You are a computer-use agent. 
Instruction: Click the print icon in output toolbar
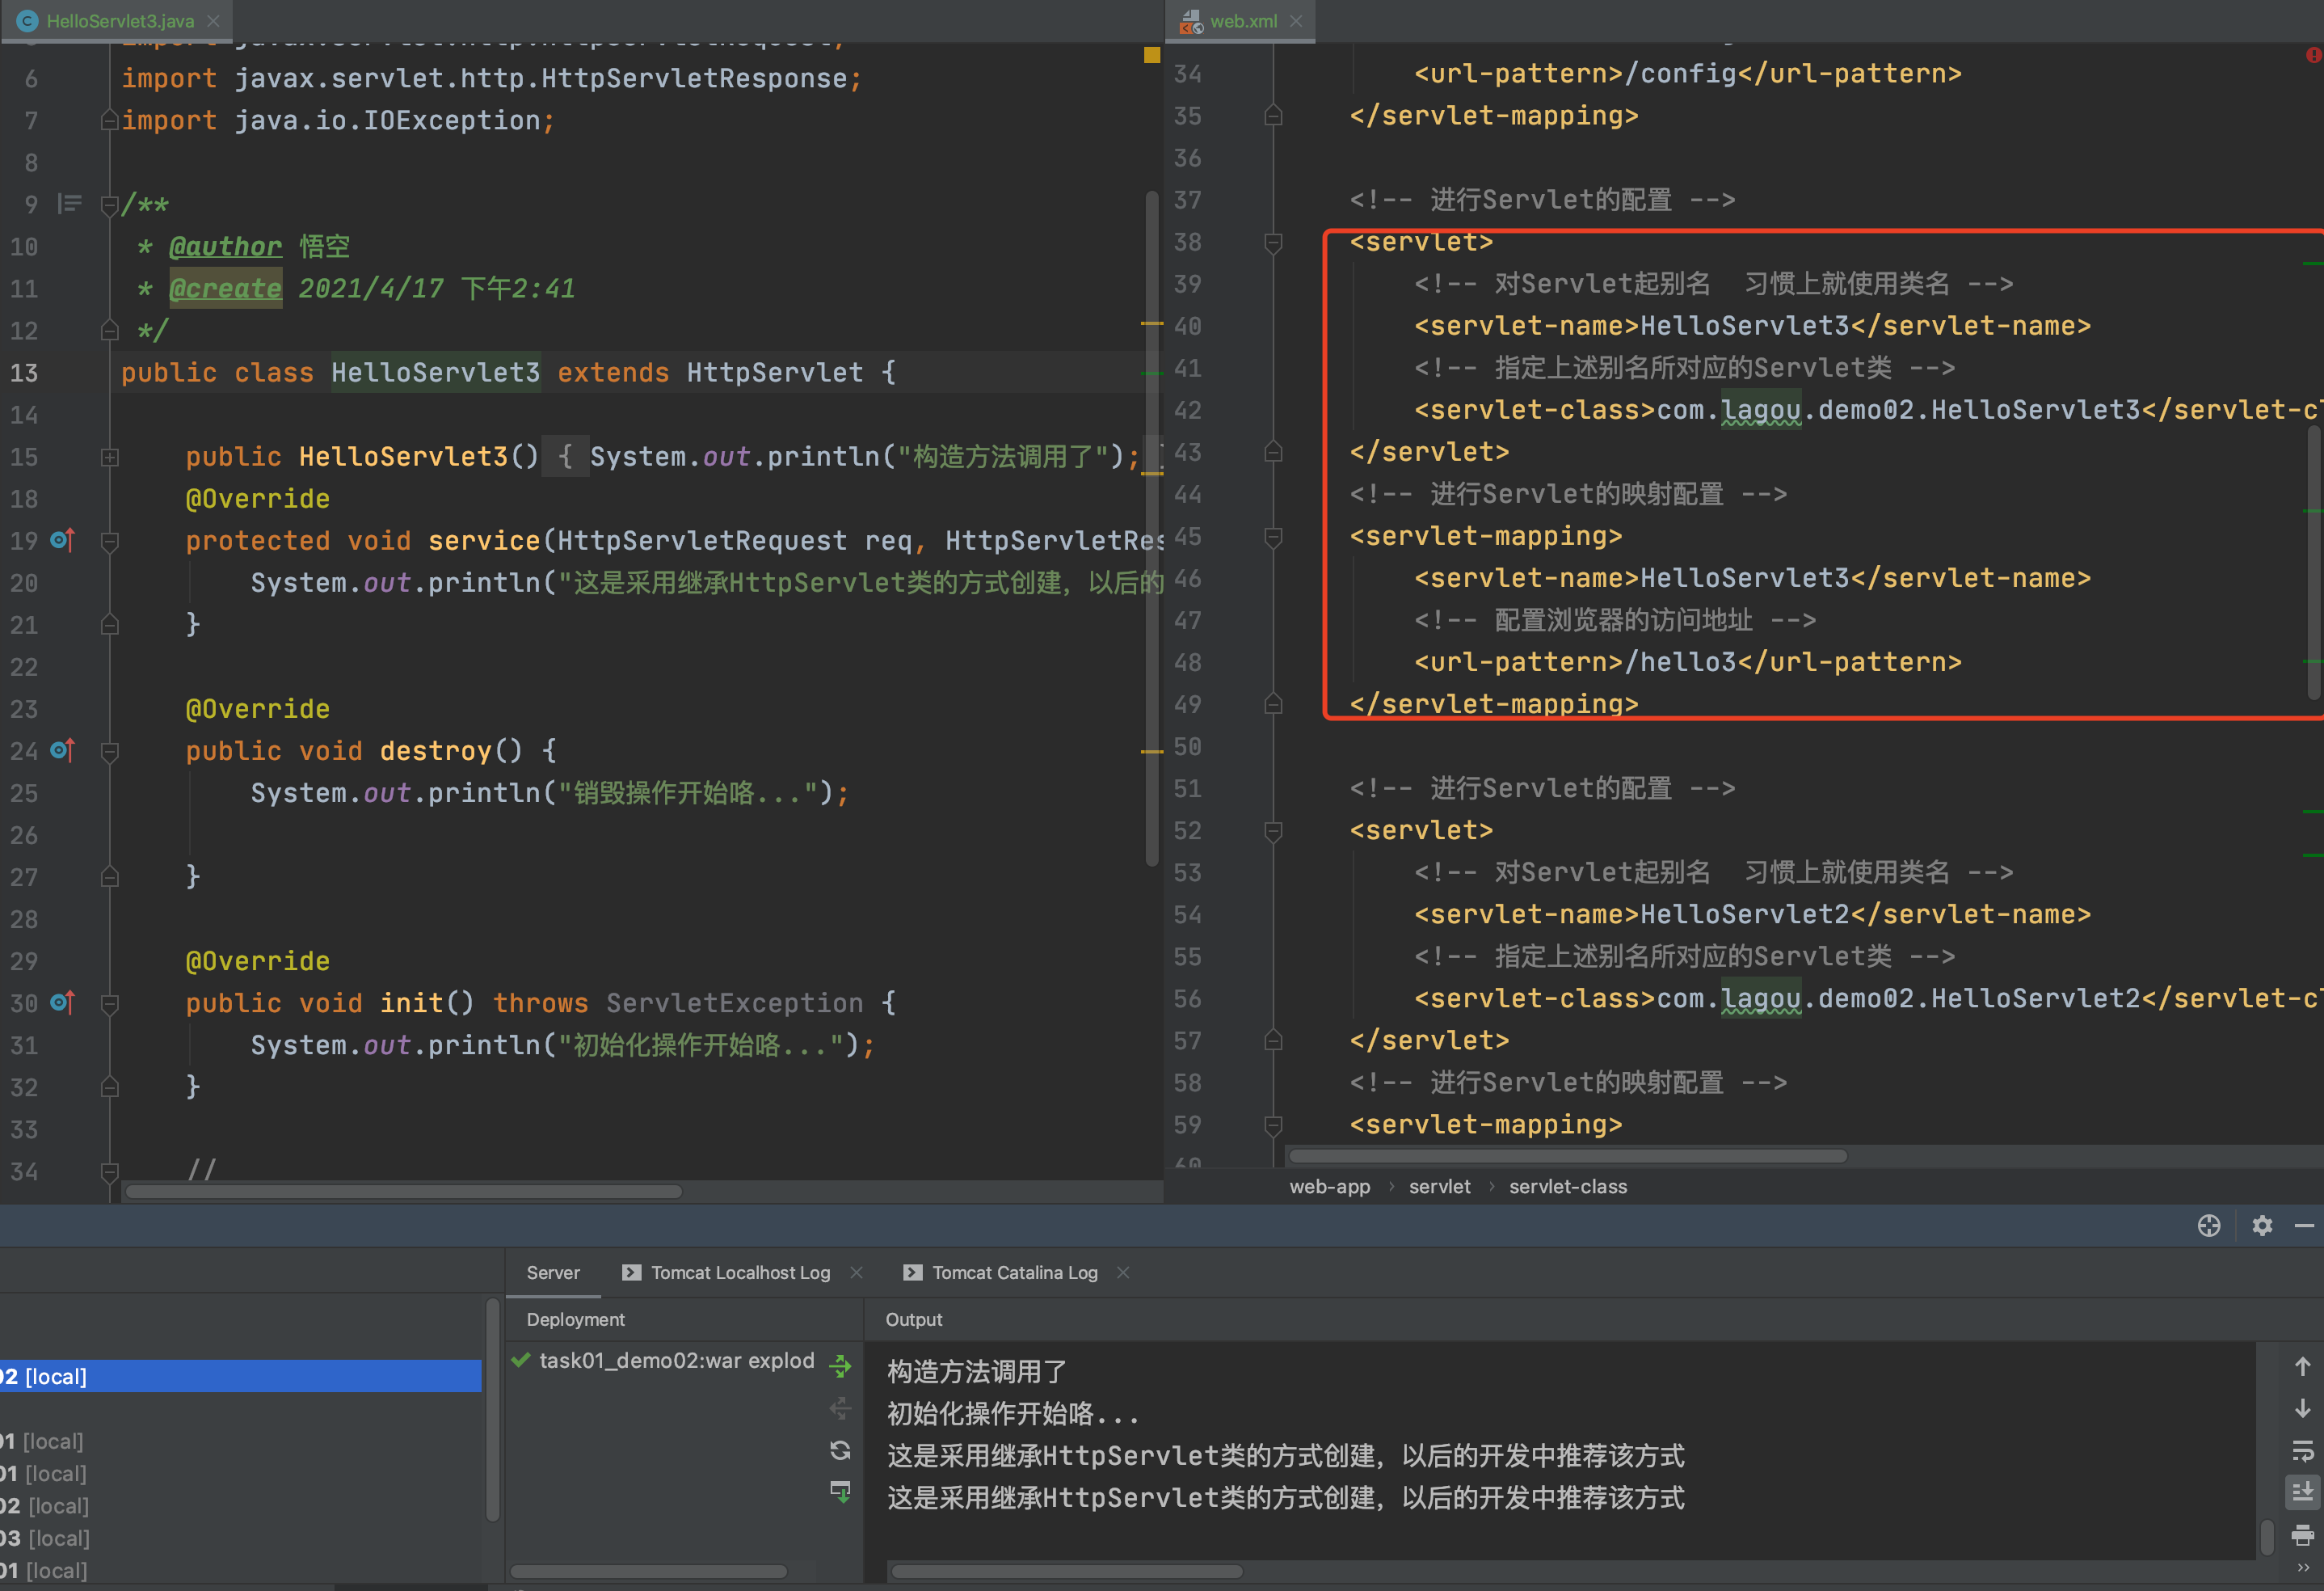pyautogui.click(x=2302, y=1535)
